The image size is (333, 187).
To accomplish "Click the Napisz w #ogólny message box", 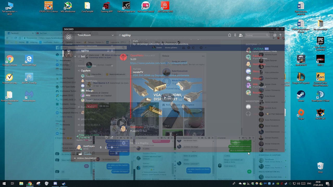I will click(182, 143).
